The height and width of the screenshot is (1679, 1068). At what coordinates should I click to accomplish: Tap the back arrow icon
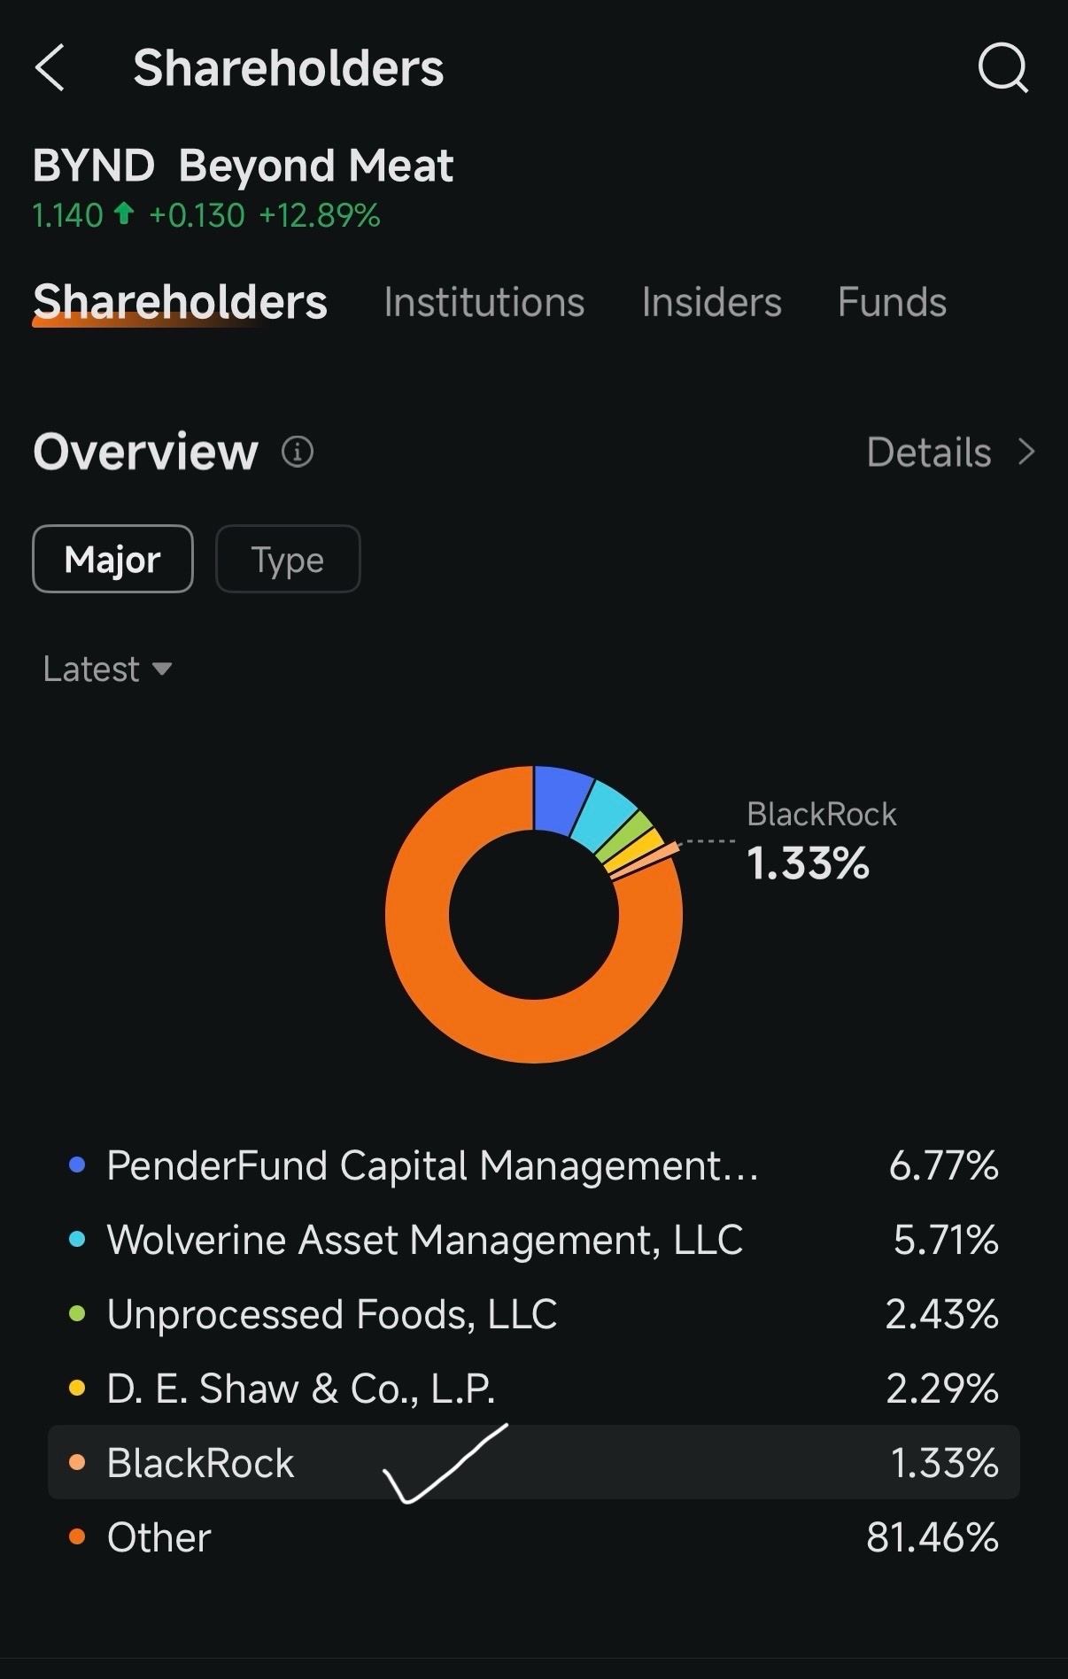50,68
